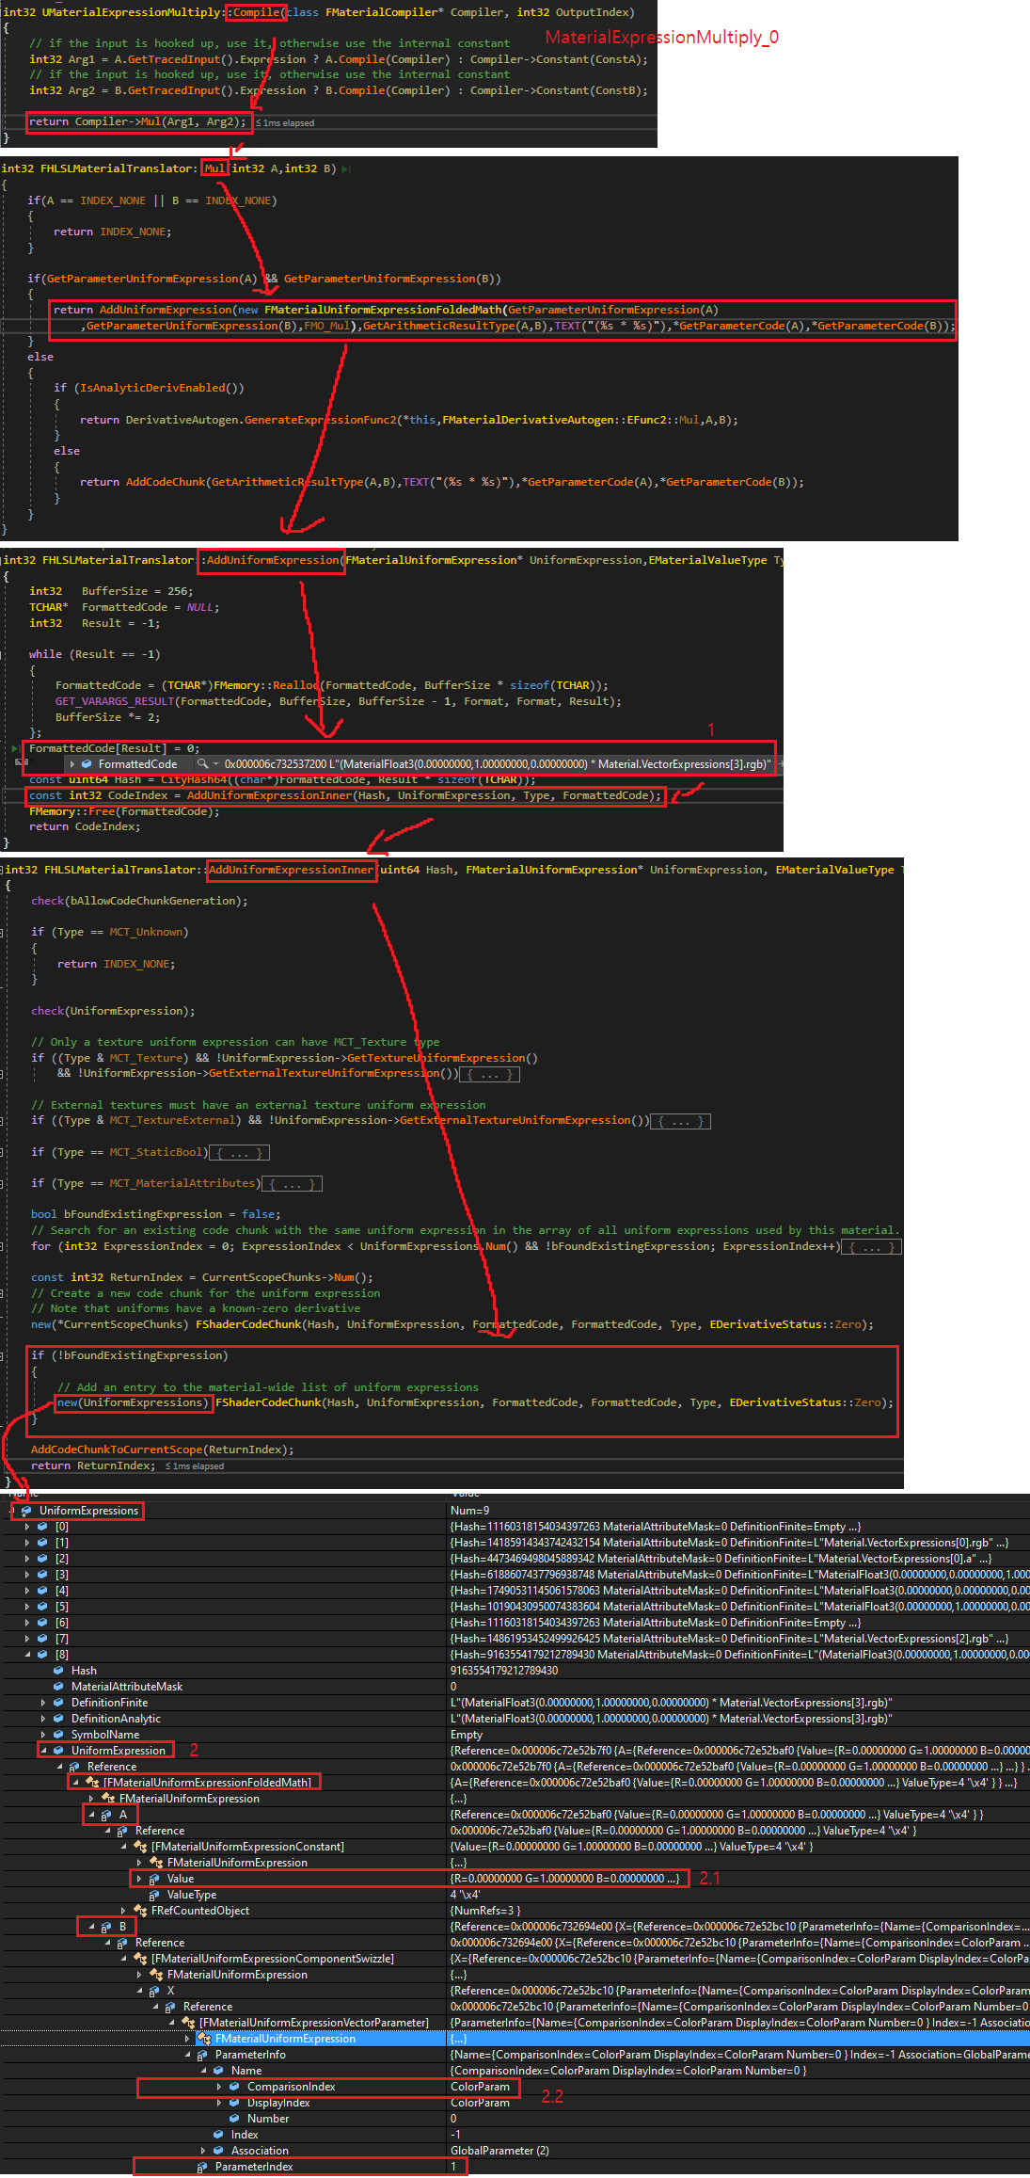
Task: Collapse array element [8]
Action: click(x=27, y=1655)
